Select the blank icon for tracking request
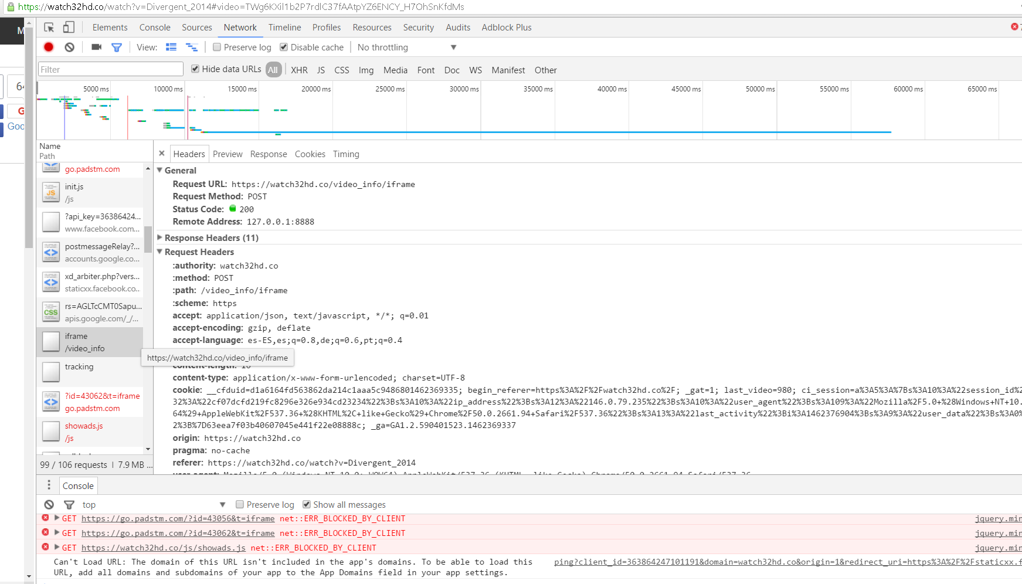Viewport: 1022px width, 584px height. click(51, 372)
